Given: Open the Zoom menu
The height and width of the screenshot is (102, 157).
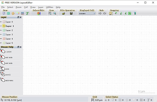Looking at the screenshot, I should tap(19, 7).
